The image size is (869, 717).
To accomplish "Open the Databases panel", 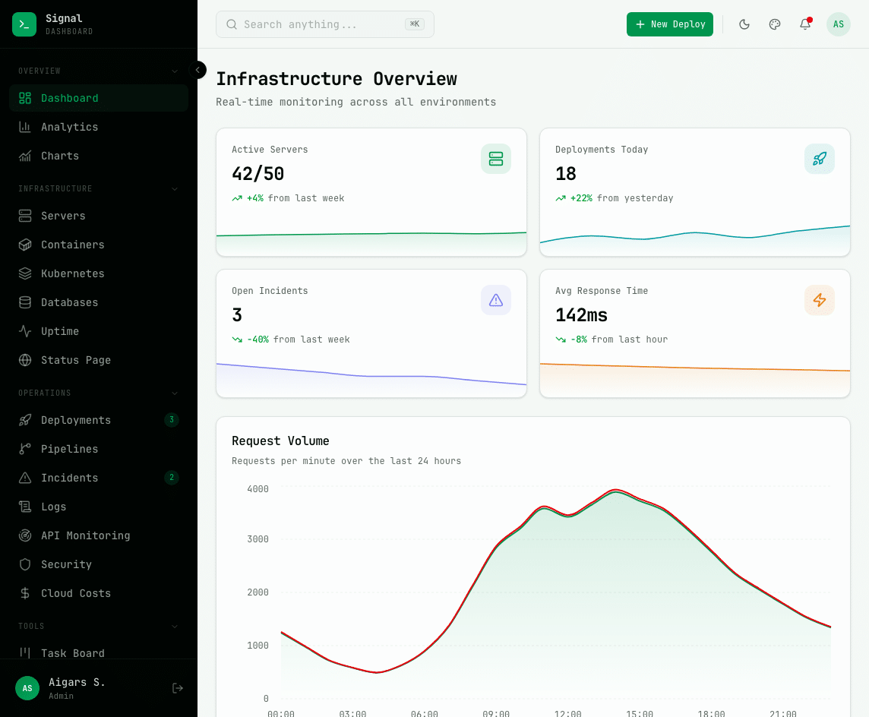I will coord(70,302).
